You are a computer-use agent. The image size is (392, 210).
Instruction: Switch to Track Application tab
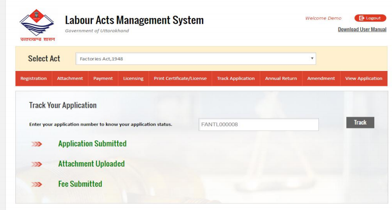236,78
